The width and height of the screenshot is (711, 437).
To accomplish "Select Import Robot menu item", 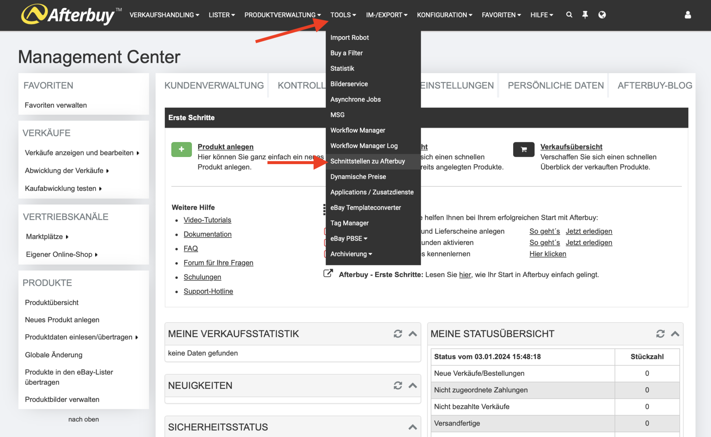I will [373, 37].
